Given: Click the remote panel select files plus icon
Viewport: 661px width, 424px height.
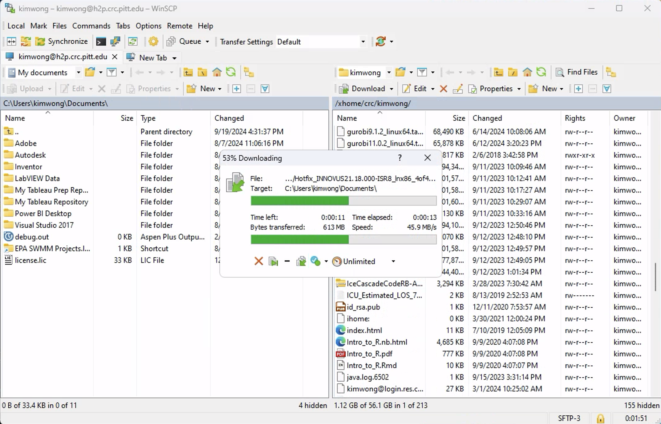Looking at the screenshot, I should point(578,89).
